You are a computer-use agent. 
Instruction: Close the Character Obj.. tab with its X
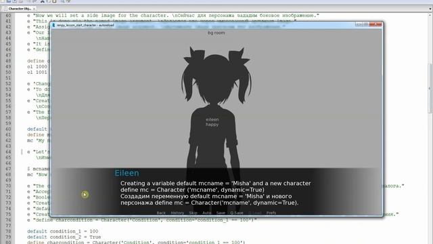coord(34,9)
